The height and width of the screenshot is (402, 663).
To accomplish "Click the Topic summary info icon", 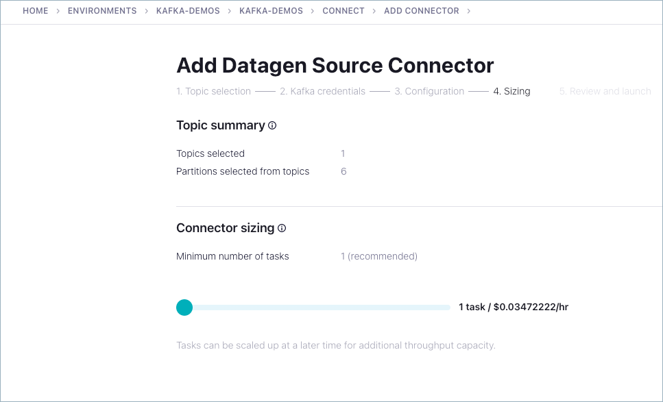I will 272,125.
